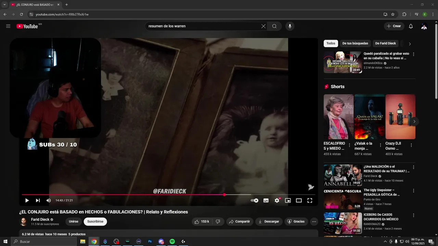This screenshot has height=246, width=438.
Task: Open the ¿Valak o la monja short
Action: tap(370, 117)
